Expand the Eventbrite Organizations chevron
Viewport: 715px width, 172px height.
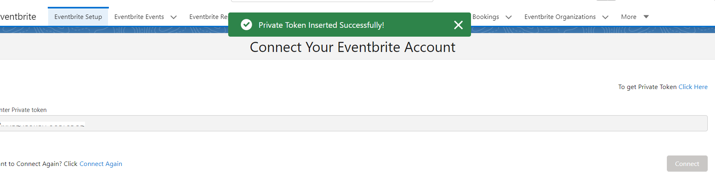[x=605, y=17]
